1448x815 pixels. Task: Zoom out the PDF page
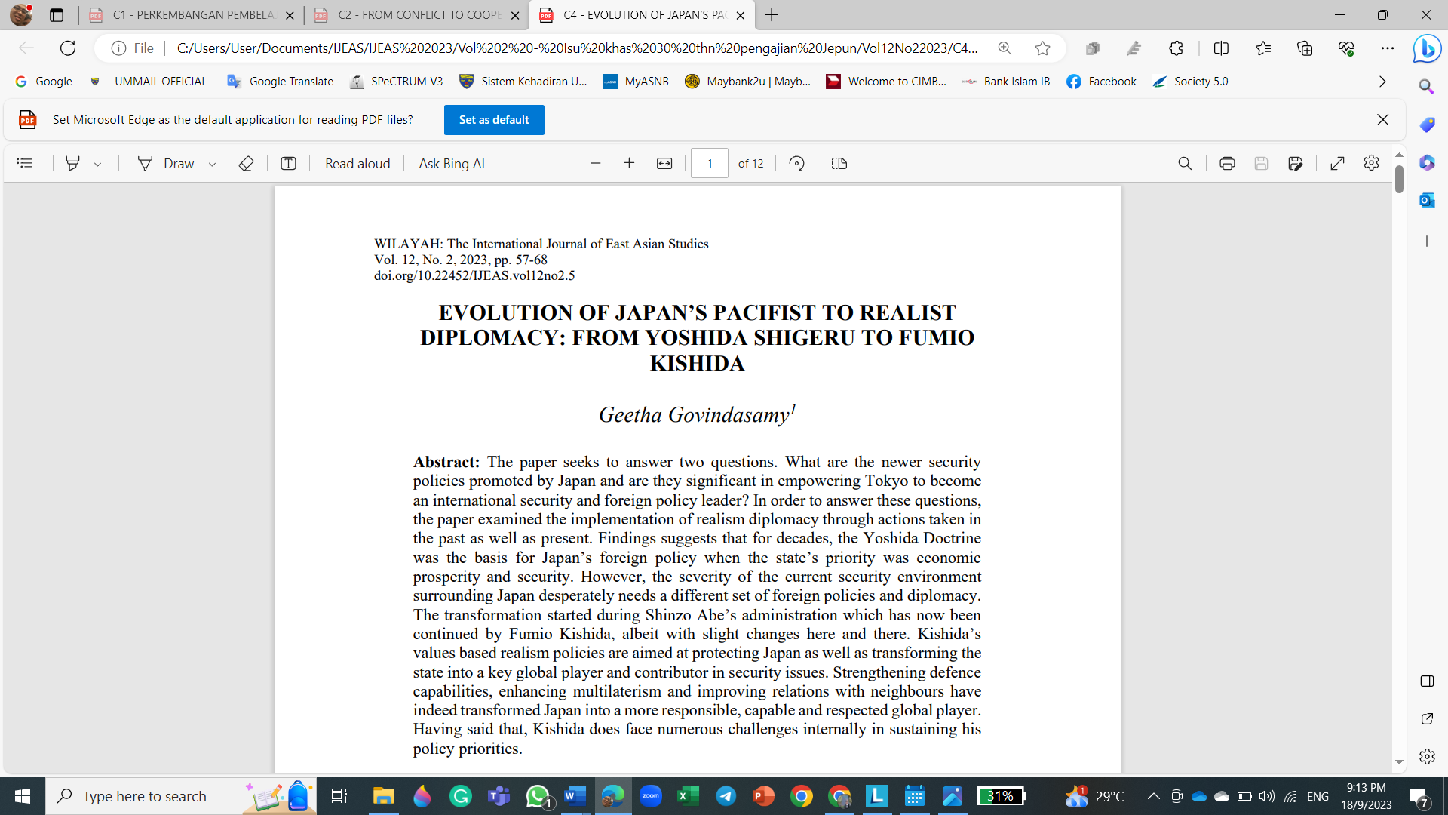[x=596, y=163]
